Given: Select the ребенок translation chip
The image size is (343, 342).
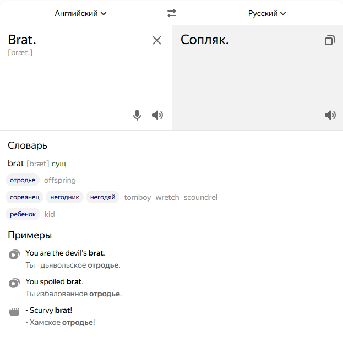Looking at the screenshot, I should 23,214.
